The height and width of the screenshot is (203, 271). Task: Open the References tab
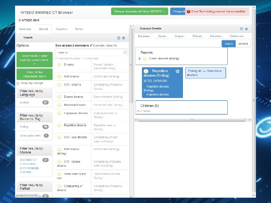point(236,36)
